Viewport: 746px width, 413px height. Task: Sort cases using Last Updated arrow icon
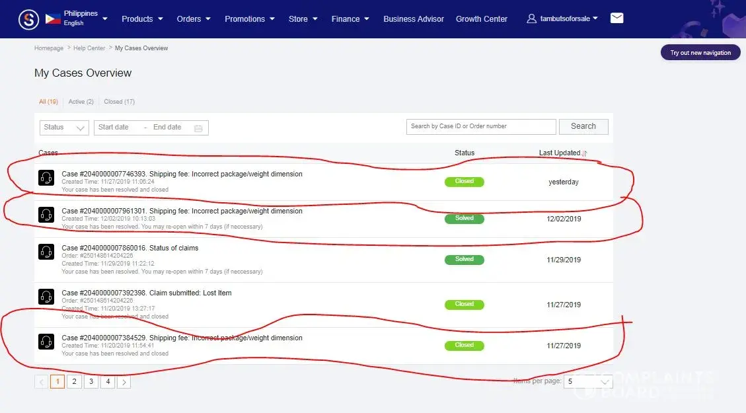(584, 153)
